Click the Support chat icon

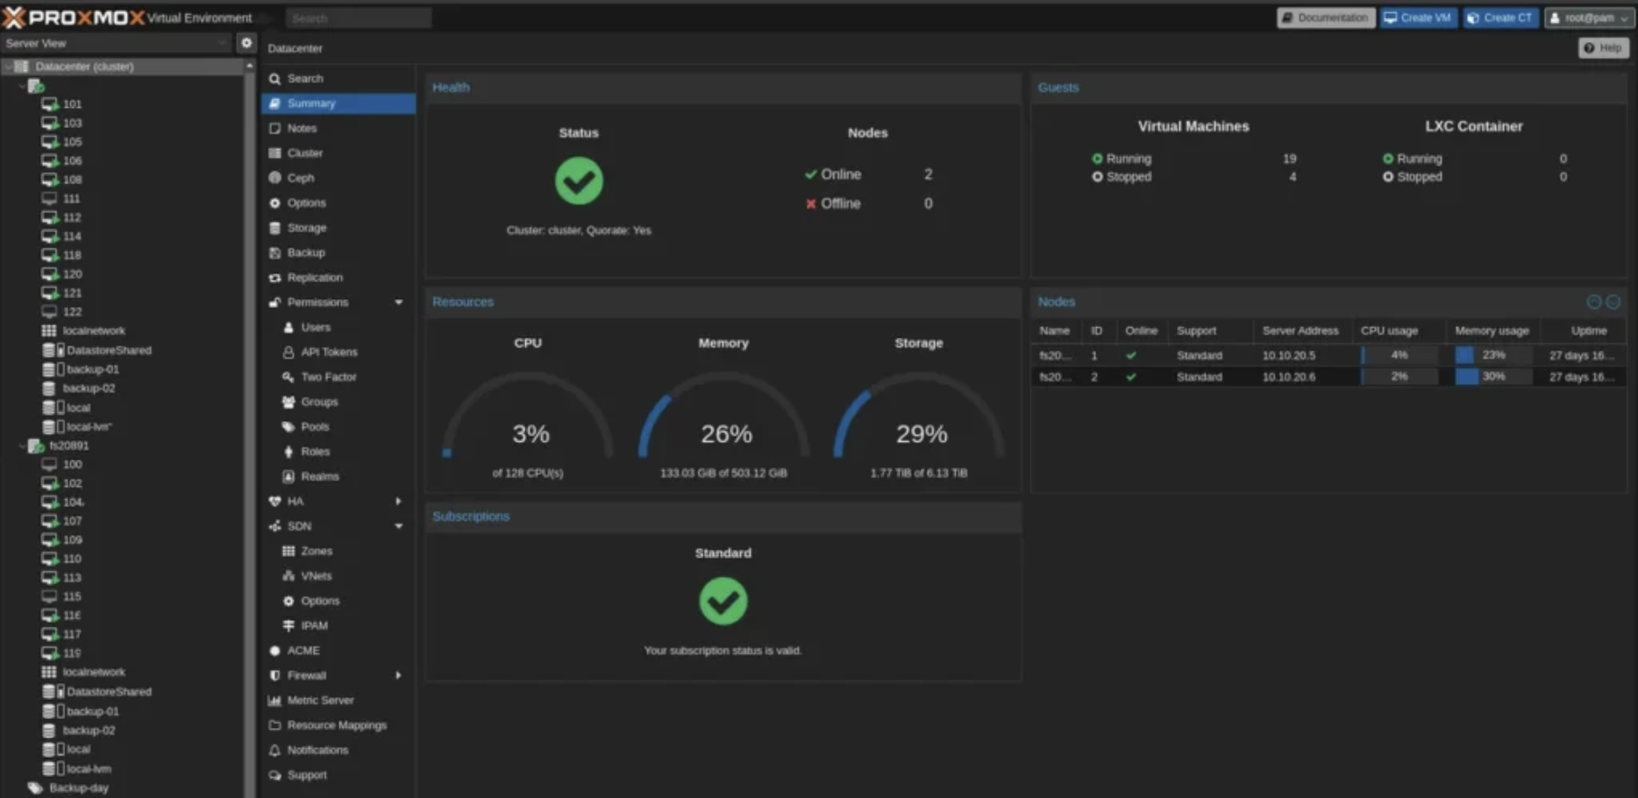[x=274, y=775]
